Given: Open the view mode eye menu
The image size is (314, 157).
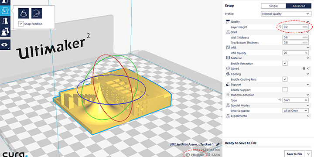Looking at the screenshot, I should coord(5,44).
